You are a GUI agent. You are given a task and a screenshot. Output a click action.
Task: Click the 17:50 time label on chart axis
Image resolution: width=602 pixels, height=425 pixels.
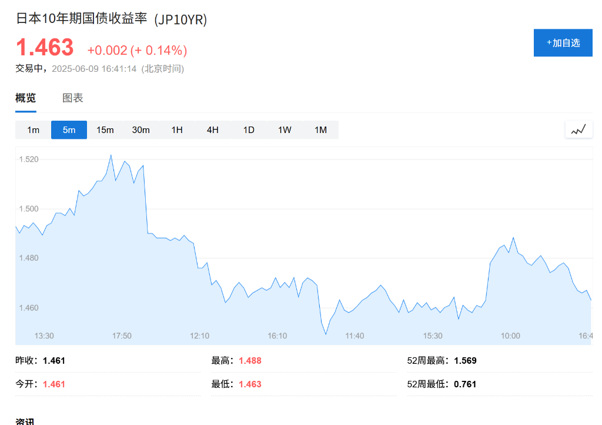point(122,336)
